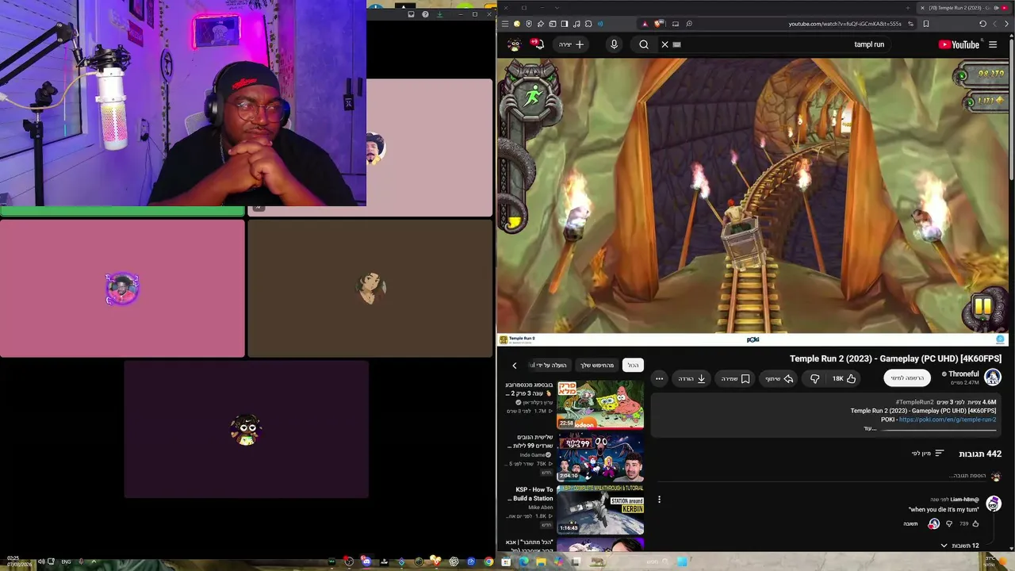Close the Temple Run 2 browser tab
The width and height of the screenshot is (1015, 571).
(x=921, y=8)
